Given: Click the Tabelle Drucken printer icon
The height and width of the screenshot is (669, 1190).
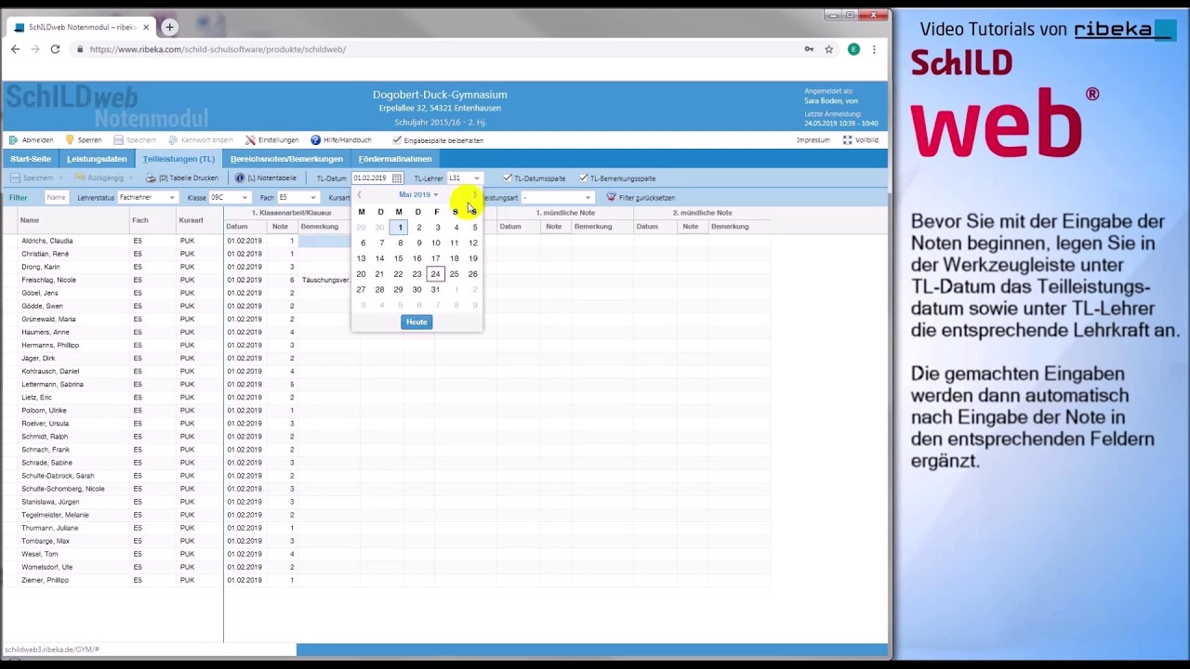Looking at the screenshot, I should pos(151,178).
